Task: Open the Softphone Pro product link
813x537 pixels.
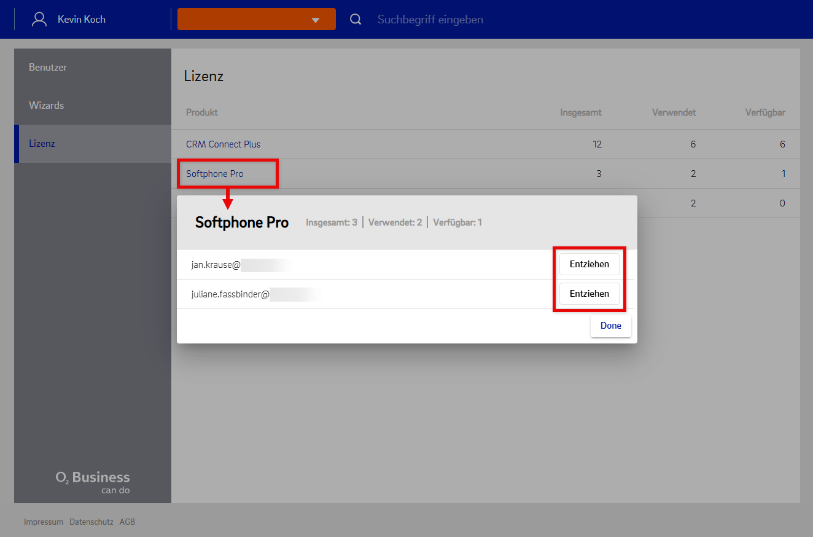Action: tap(215, 173)
